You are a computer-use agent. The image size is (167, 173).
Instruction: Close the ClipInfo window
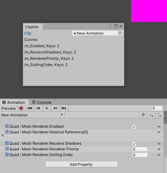[121, 26]
